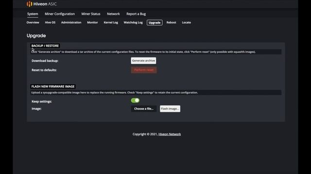Click the Generate archive button
Image resolution: width=311 pixels, height=174 pixels.
(143, 60)
